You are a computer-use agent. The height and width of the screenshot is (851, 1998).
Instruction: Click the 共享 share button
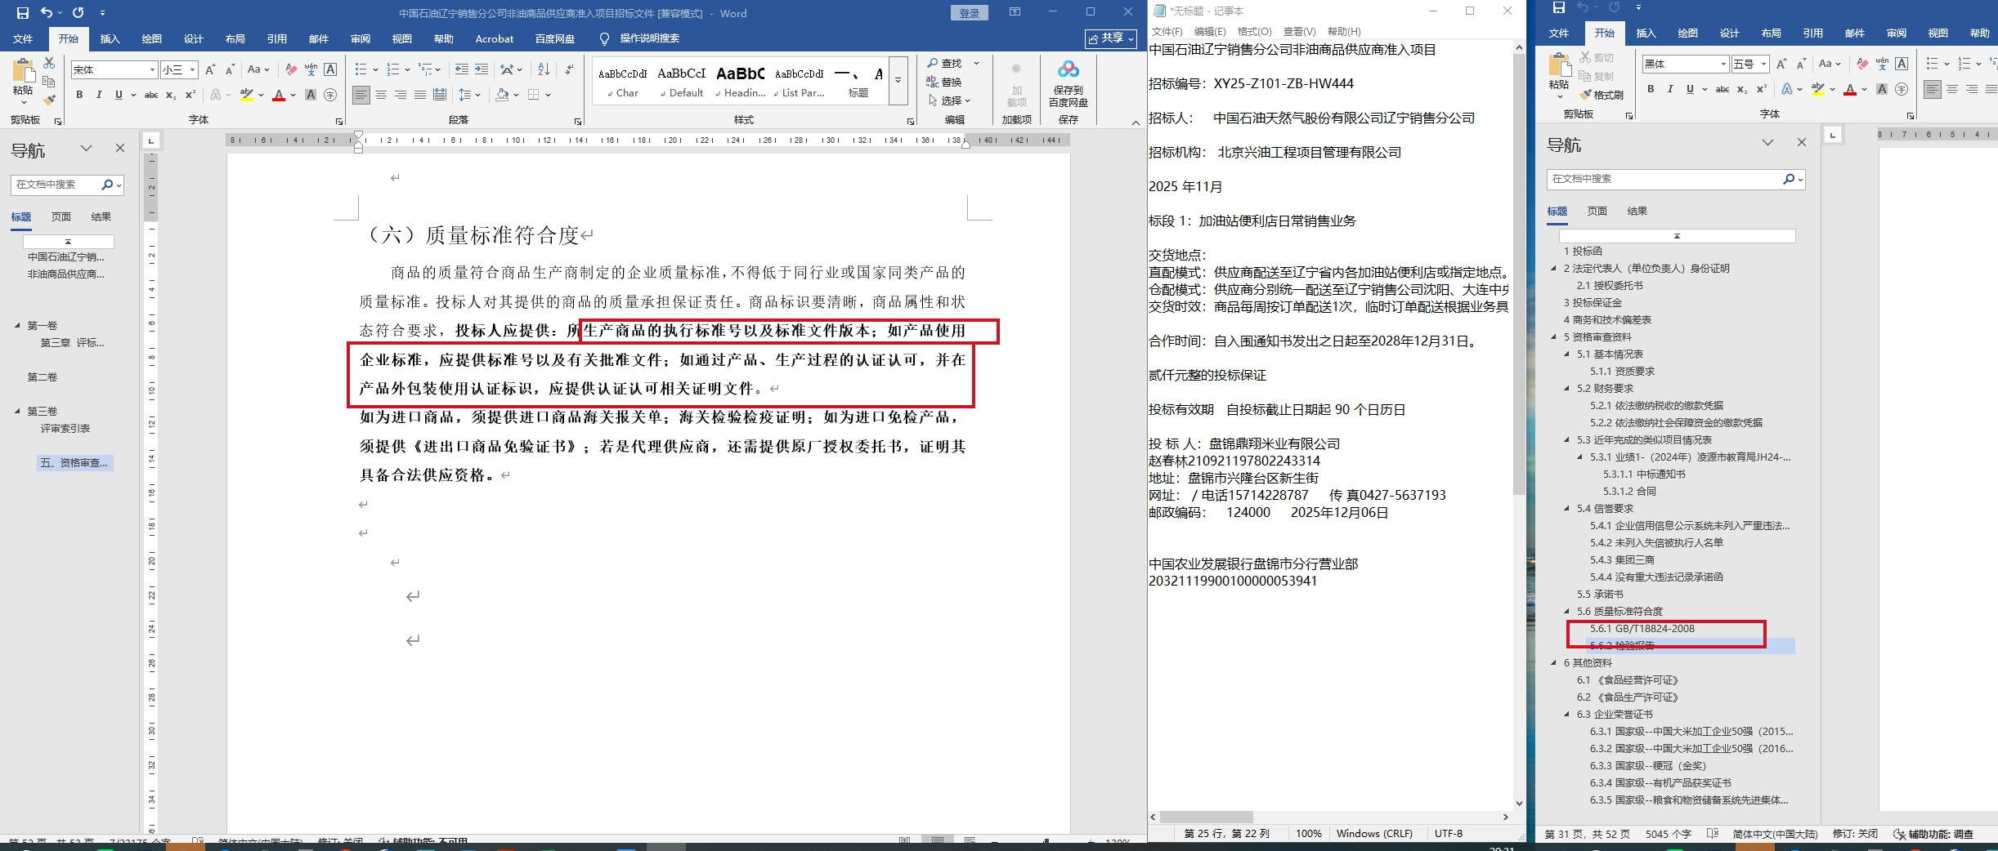(x=1111, y=38)
